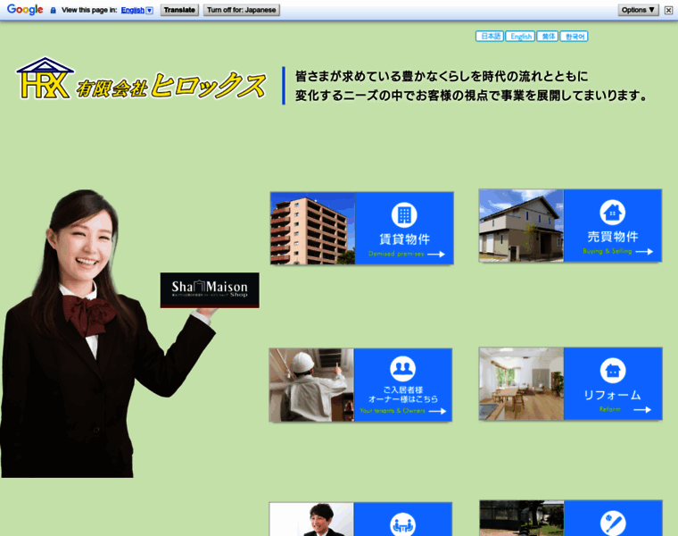Image resolution: width=678 pixels, height=536 pixels.
Task: Click the Sha Maison Shop banner
Action: click(x=210, y=290)
